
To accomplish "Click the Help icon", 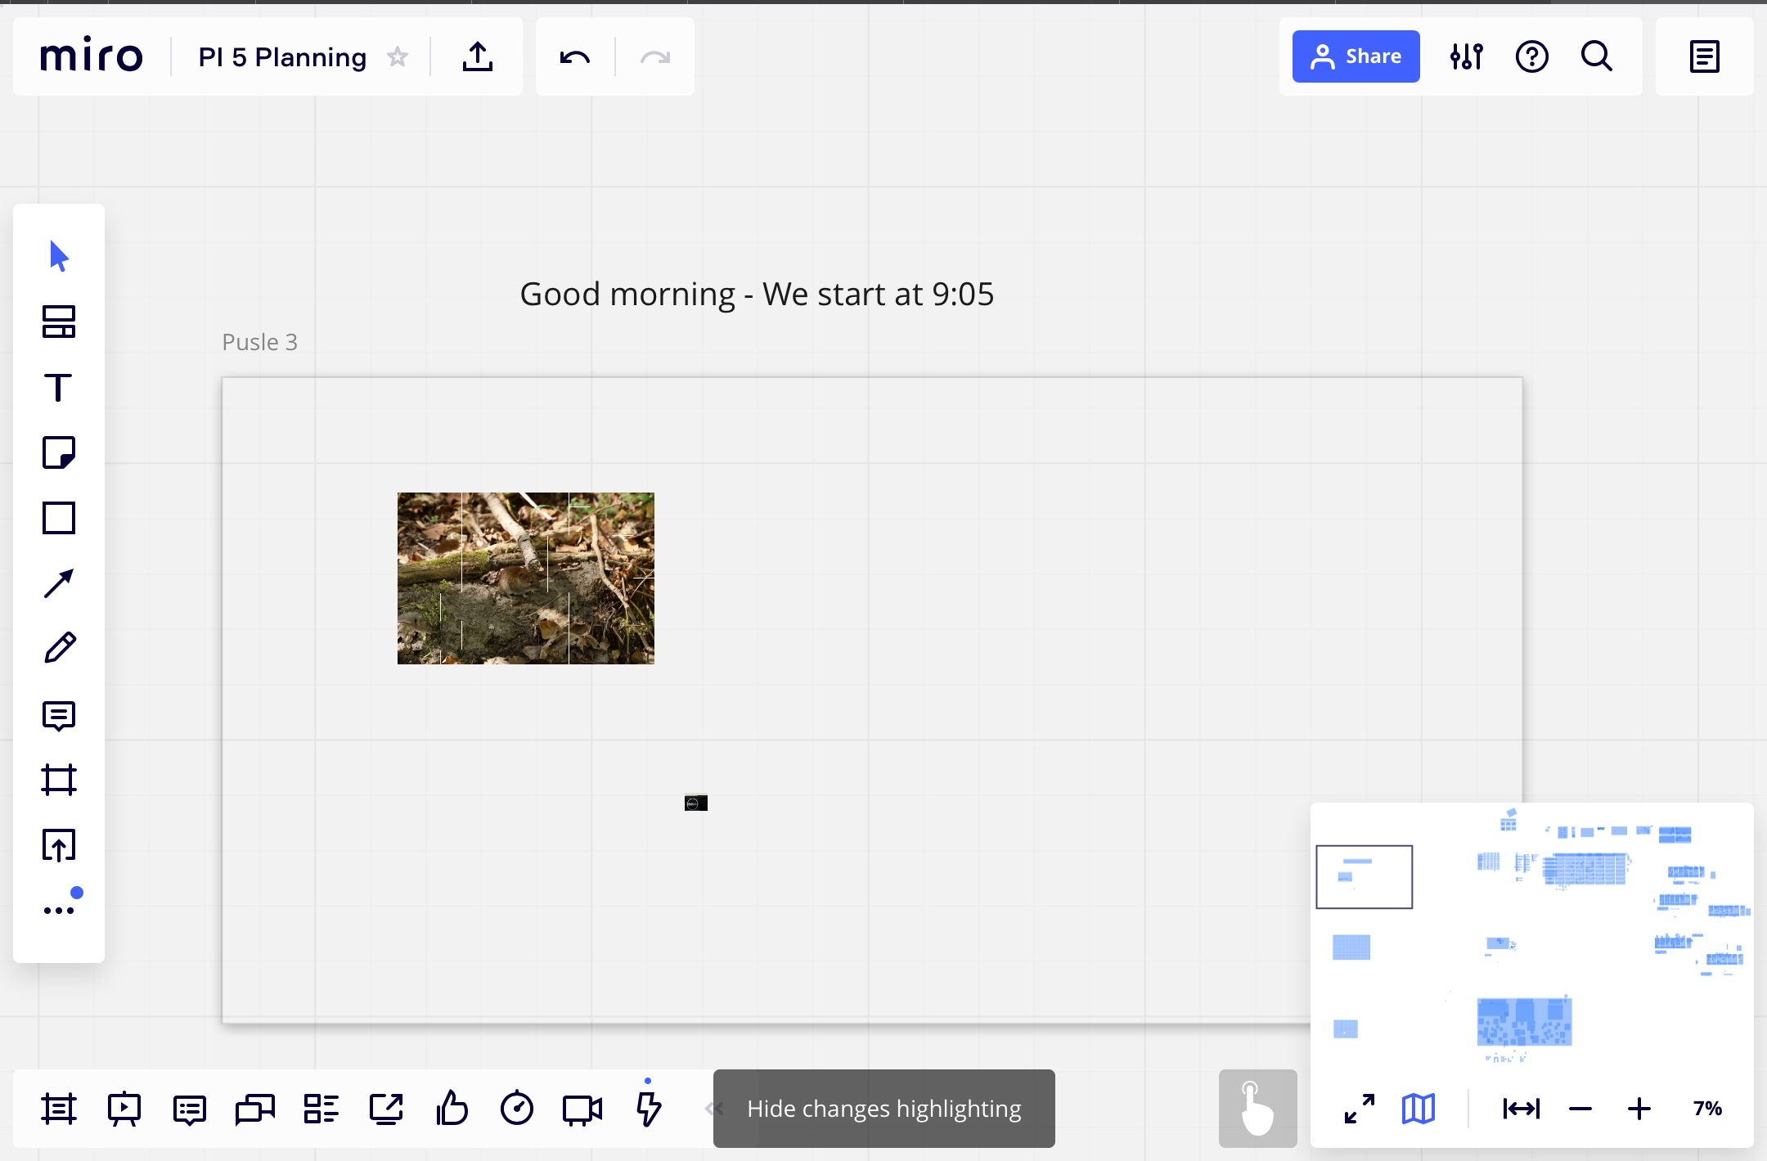I will pyautogui.click(x=1532, y=57).
